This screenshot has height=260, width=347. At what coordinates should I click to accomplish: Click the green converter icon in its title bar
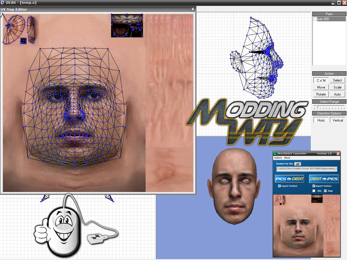click(x=275, y=153)
